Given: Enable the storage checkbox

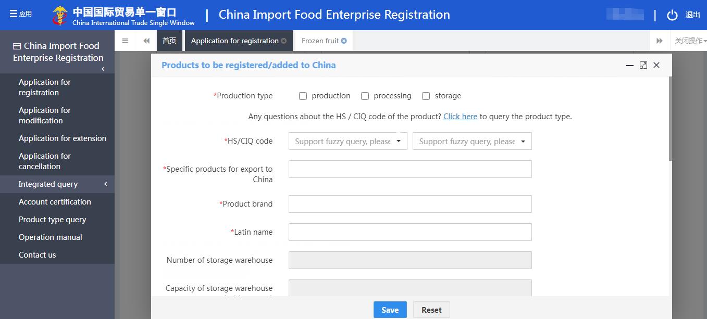Looking at the screenshot, I should point(426,96).
